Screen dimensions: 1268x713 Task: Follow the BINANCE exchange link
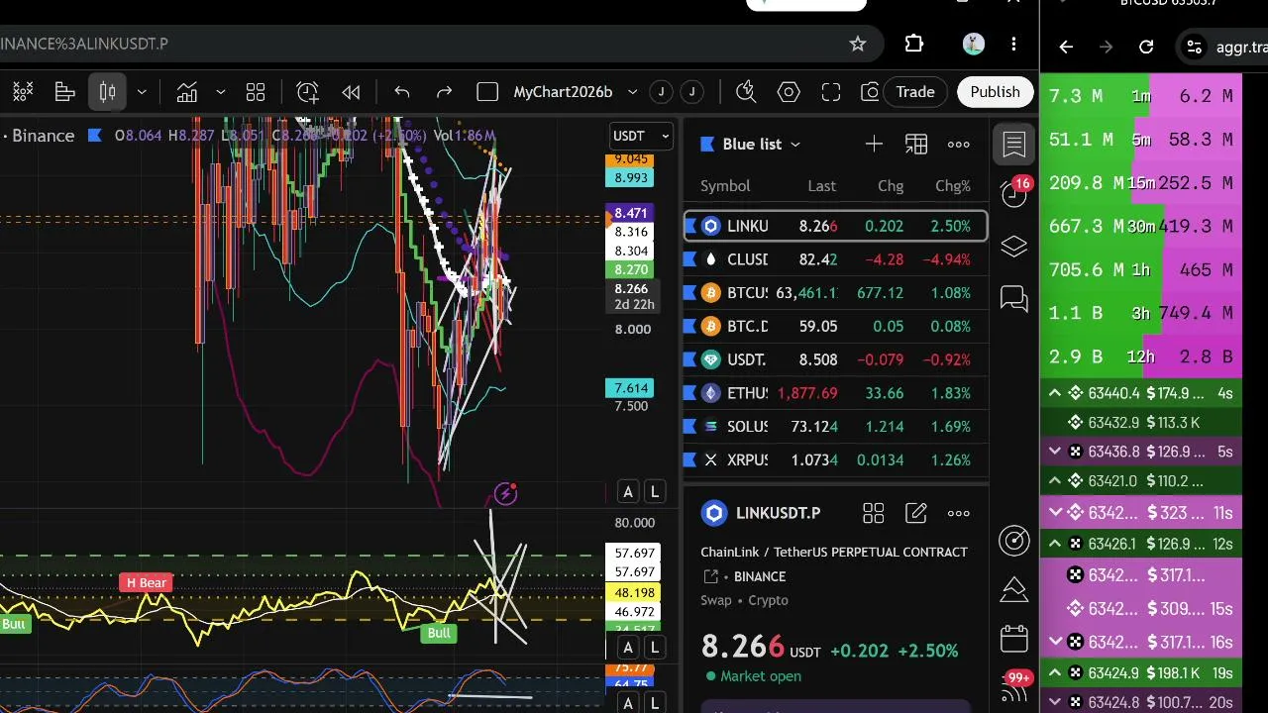760,576
